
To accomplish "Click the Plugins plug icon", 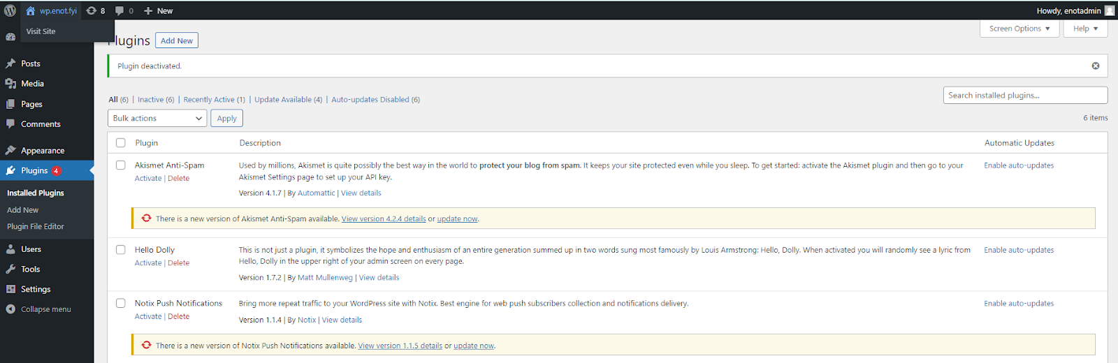I will (10, 170).
